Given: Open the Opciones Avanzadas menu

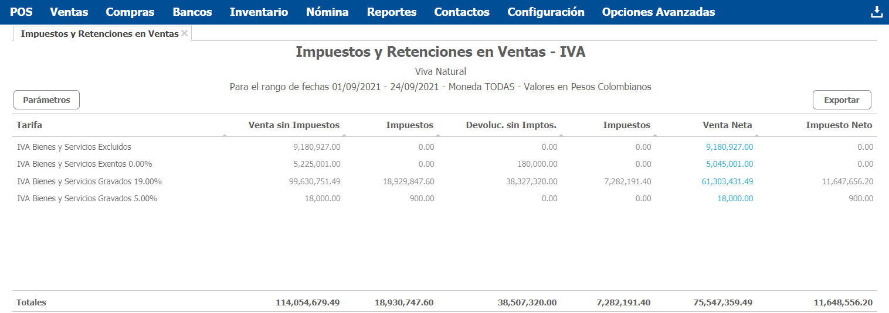Looking at the screenshot, I should pos(659,12).
